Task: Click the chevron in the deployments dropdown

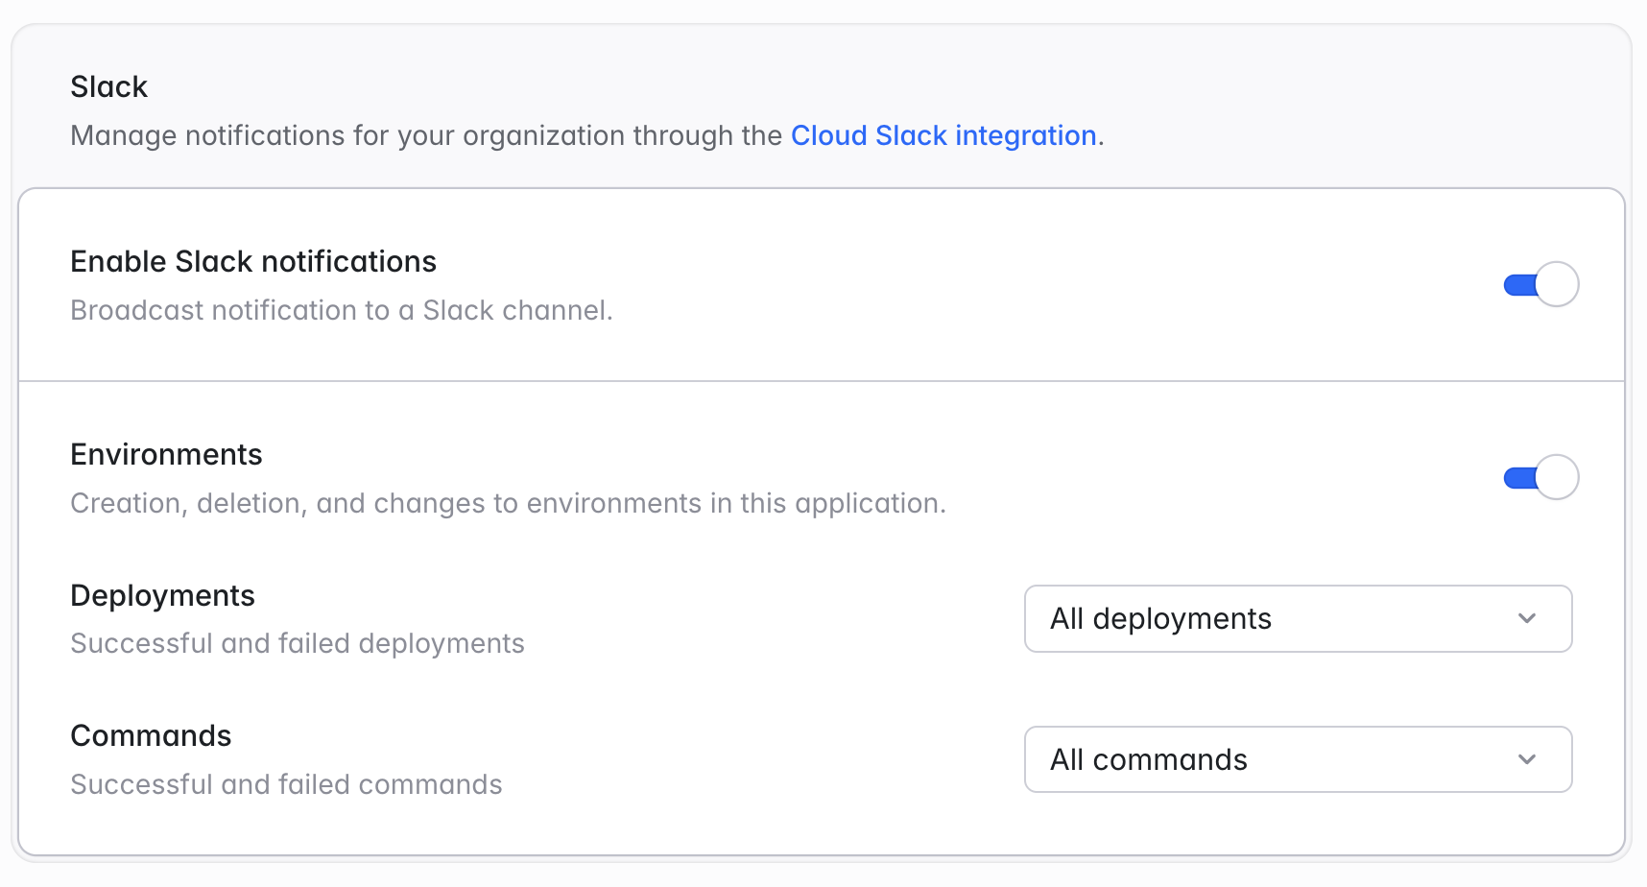Action: 1527,619
